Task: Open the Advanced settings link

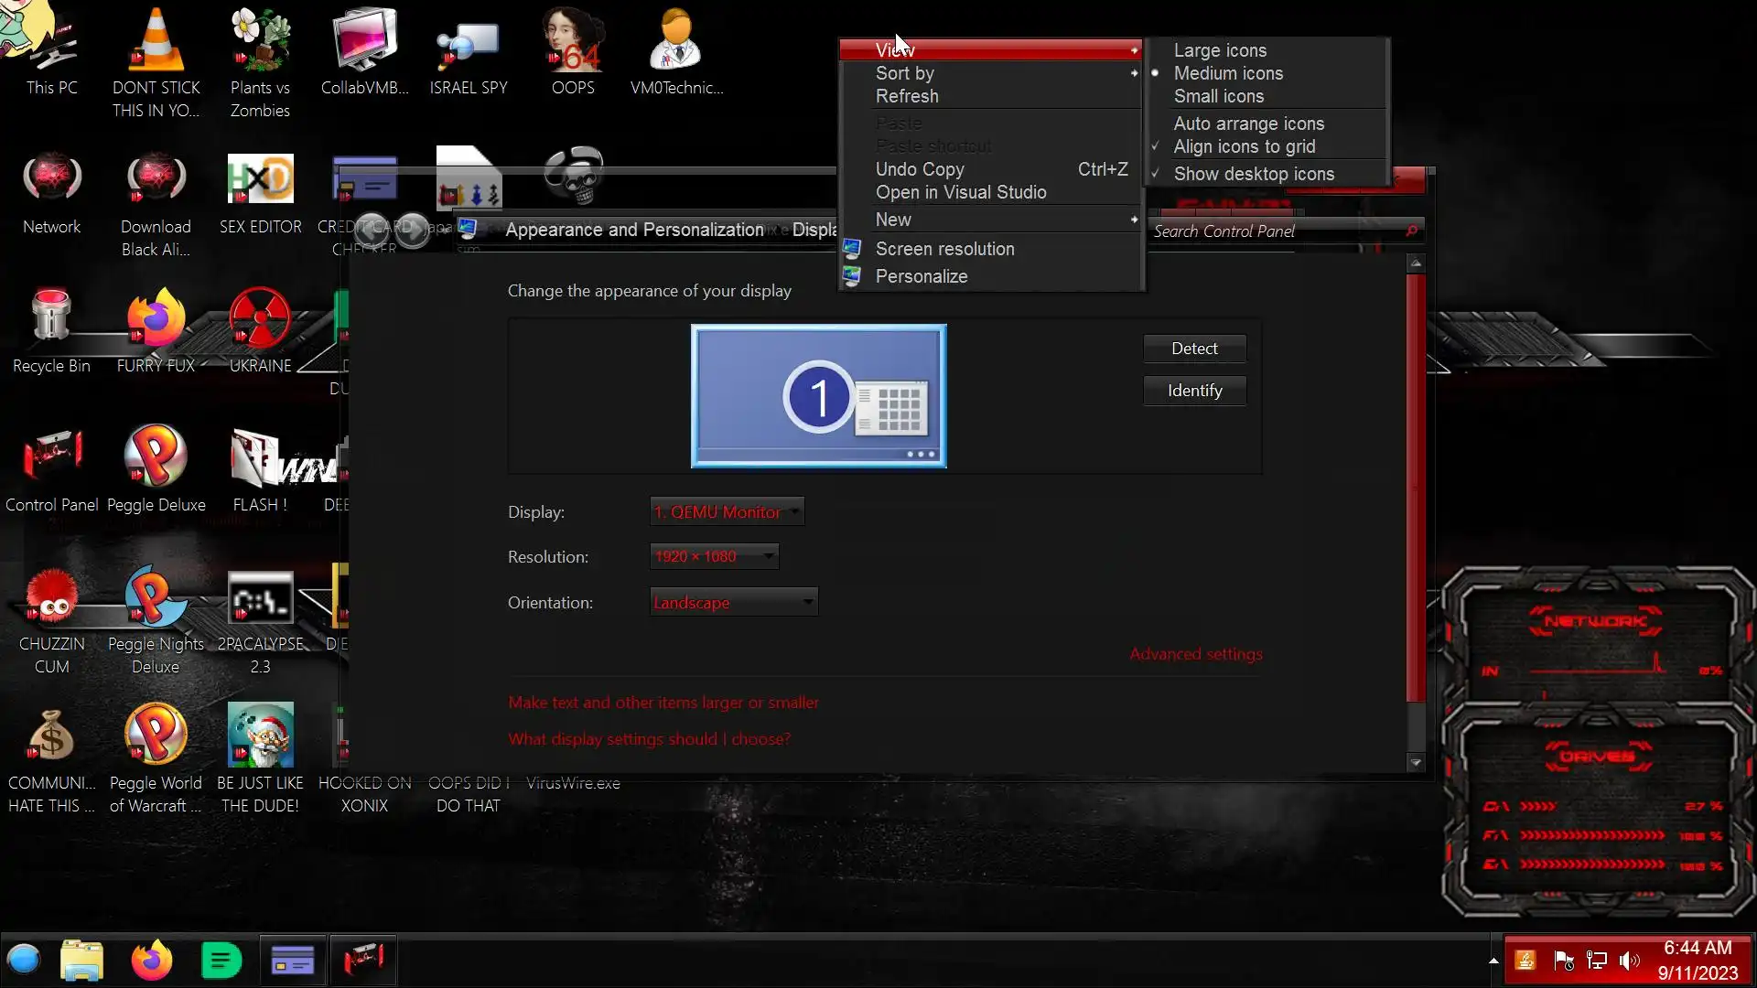Action: coord(1195,654)
